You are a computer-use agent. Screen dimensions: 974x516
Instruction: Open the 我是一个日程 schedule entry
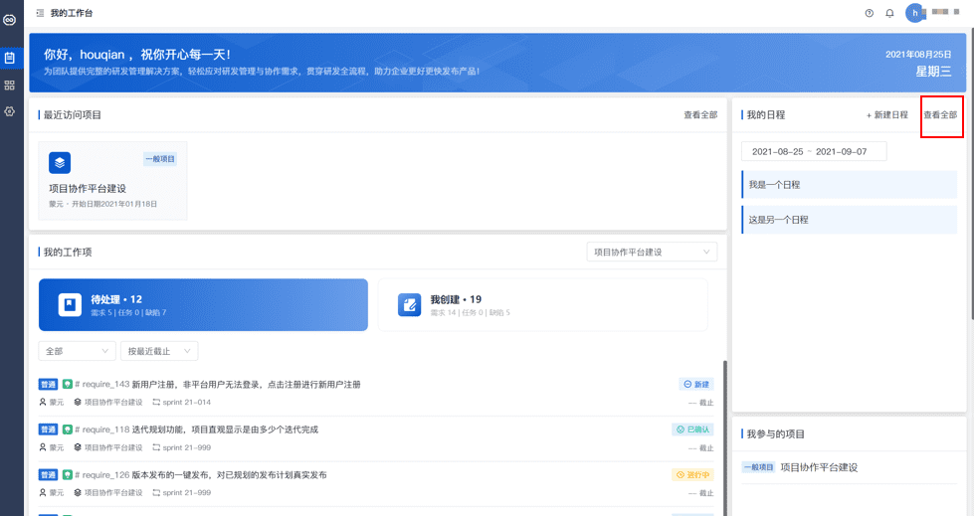[850, 185]
